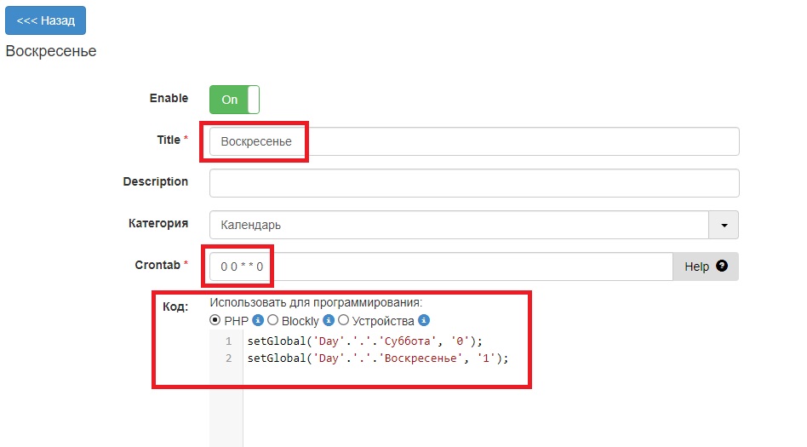Click the Crontab field with 0 0 * * 0

click(441, 266)
